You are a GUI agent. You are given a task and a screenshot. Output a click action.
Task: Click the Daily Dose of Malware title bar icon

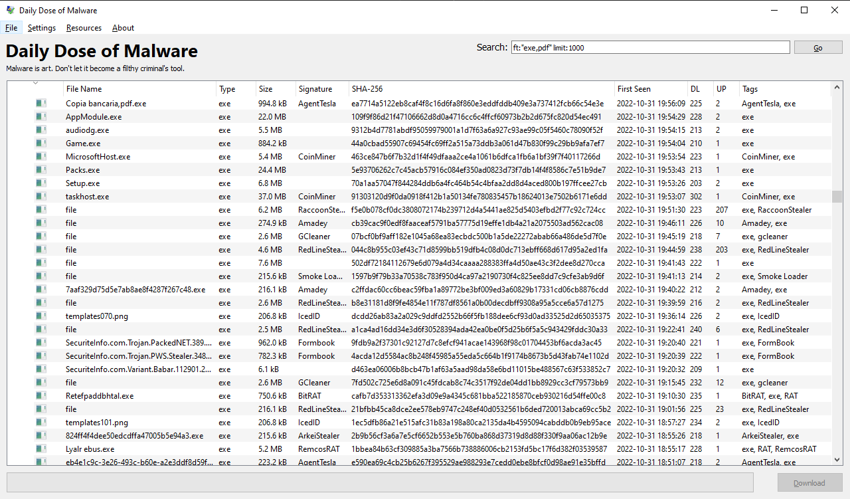point(10,10)
